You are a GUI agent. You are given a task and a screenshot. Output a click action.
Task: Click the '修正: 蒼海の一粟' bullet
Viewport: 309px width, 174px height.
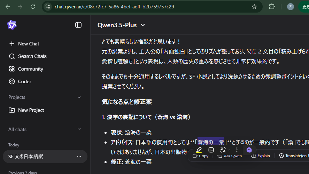point(131,162)
